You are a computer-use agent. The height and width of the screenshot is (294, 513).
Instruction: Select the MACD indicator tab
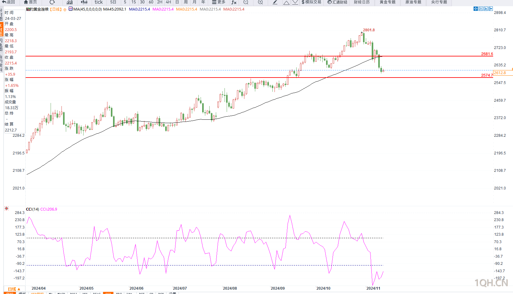61,293
